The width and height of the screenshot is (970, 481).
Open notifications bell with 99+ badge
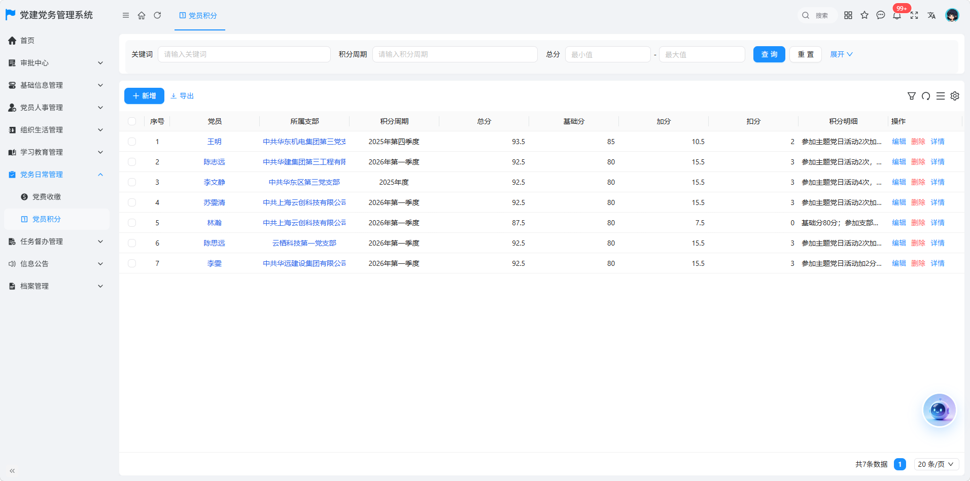(897, 15)
